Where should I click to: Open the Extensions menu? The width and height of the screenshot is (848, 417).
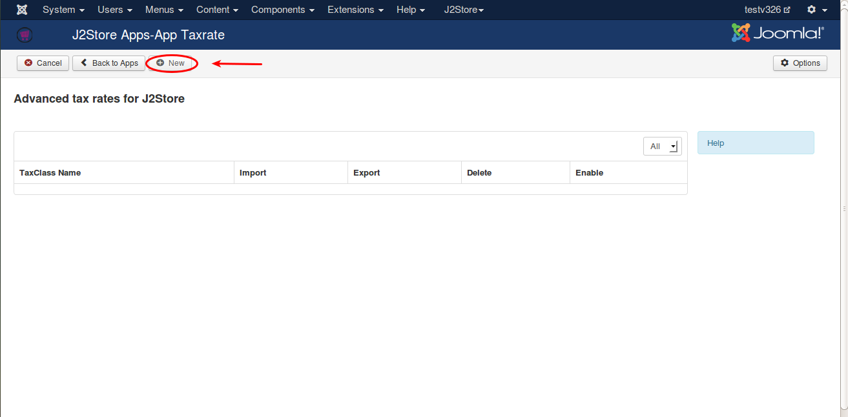[355, 10]
